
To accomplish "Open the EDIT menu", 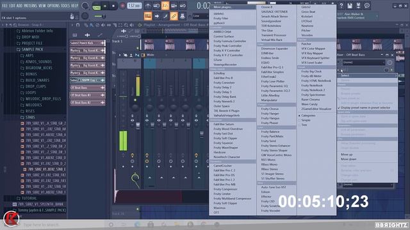I will tap(12, 6).
